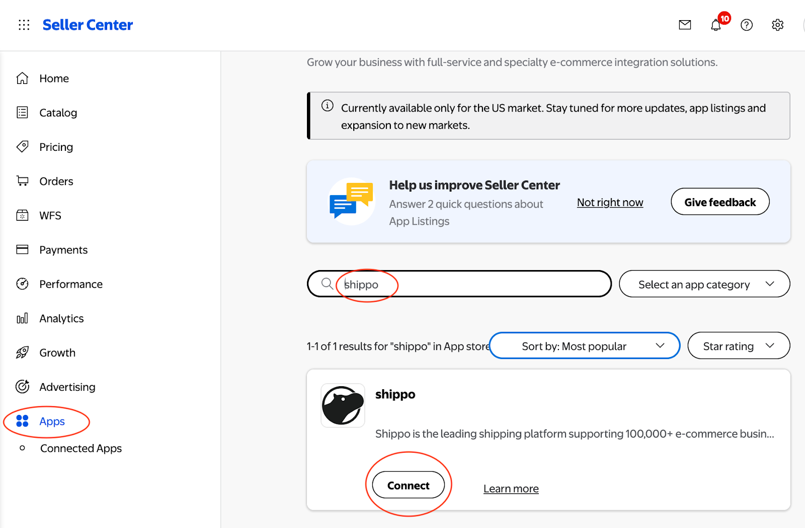805x528 pixels.
Task: Click the shippo app title
Action: 395,394
